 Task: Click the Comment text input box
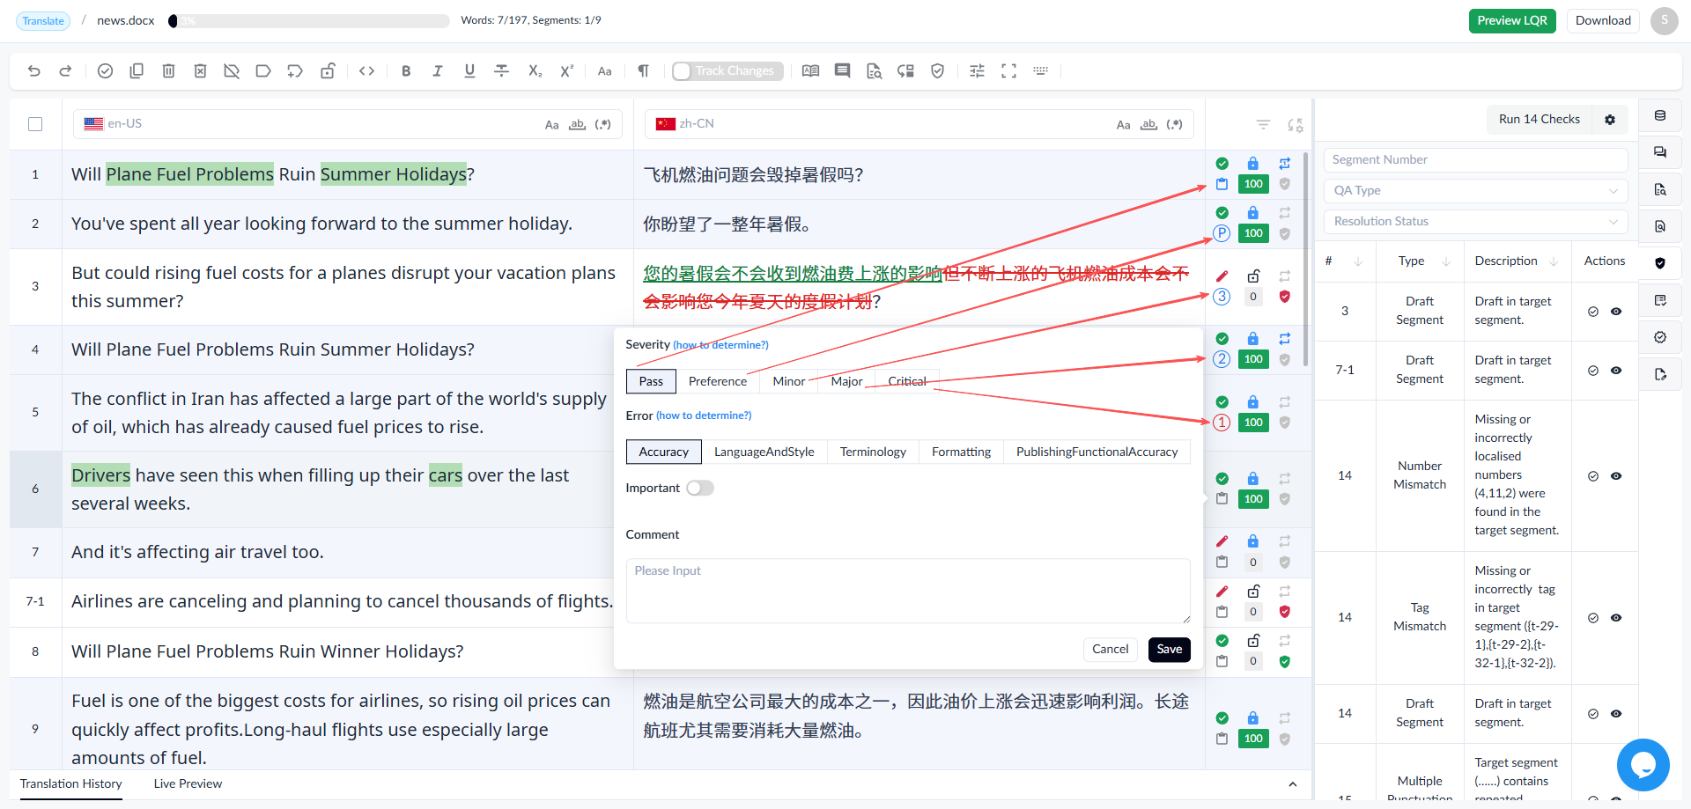[908, 591]
